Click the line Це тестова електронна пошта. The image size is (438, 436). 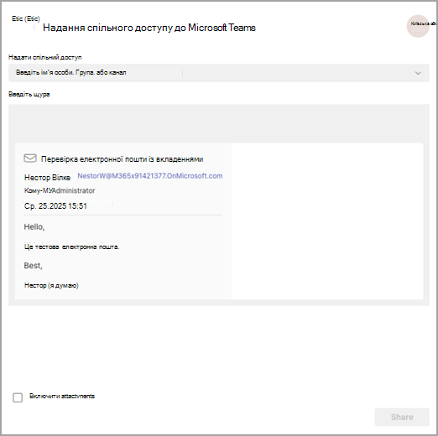click(x=71, y=247)
